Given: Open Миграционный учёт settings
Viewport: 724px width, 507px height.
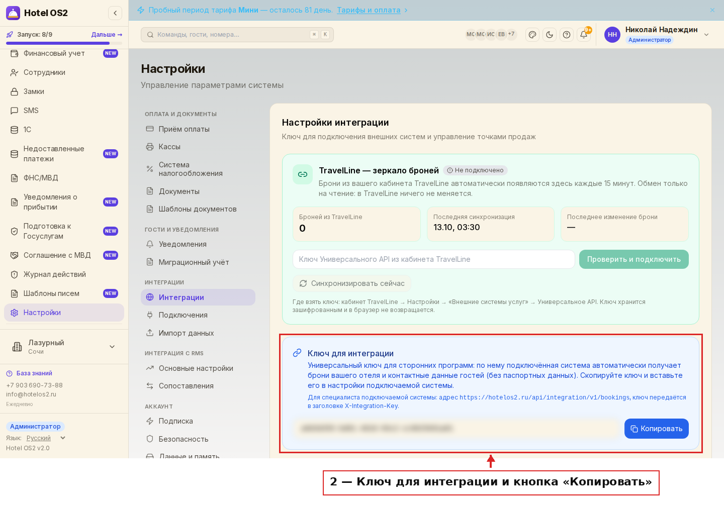Looking at the screenshot, I should (198, 262).
